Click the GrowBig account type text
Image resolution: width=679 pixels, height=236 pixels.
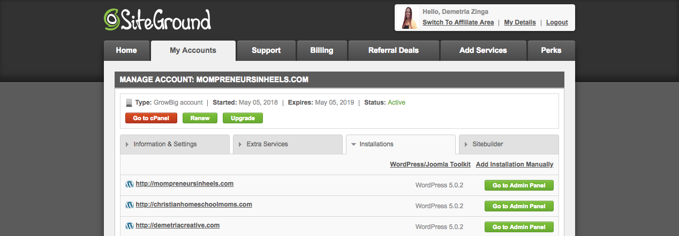(x=178, y=103)
